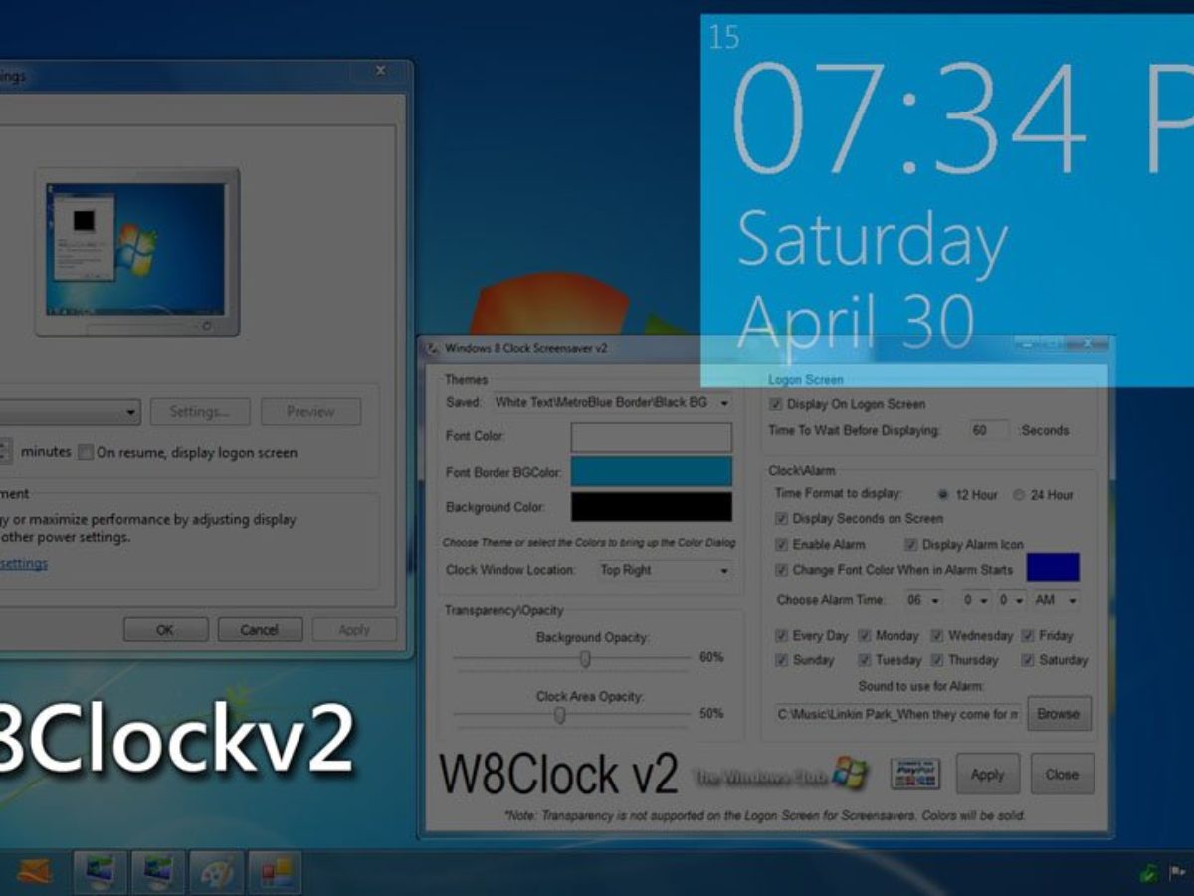Close the Screen Saver Settings window
This screenshot has height=896, width=1194.
tap(379, 72)
